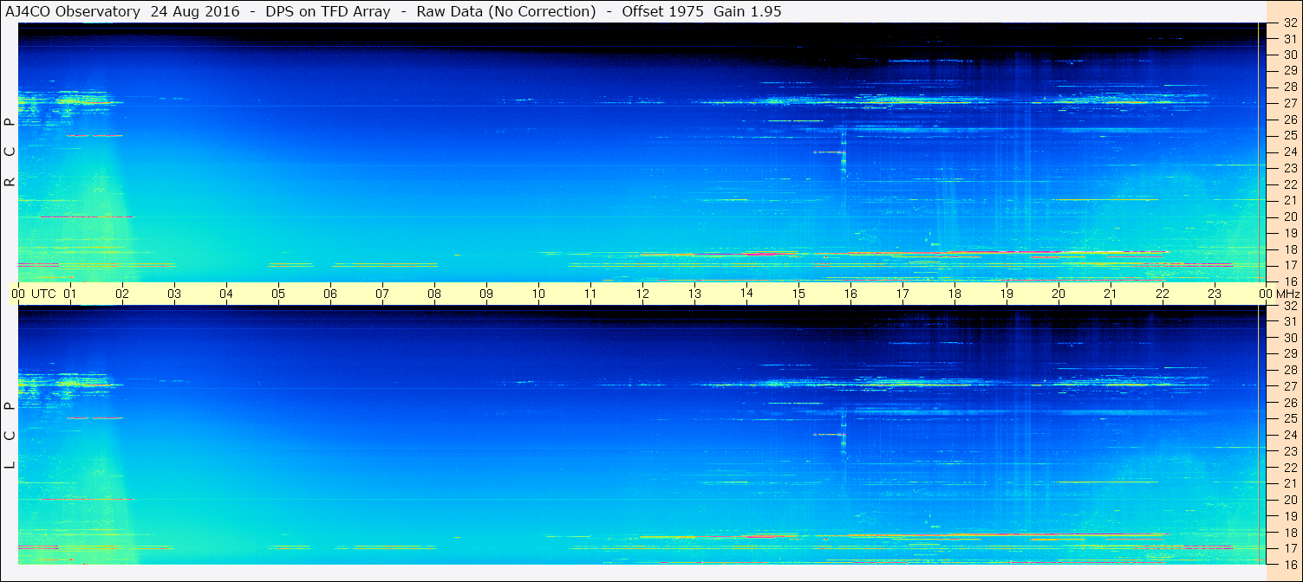Click the 26 MHz label of LCP panel
Viewport: 1303px width, 582px height.
point(1290,403)
